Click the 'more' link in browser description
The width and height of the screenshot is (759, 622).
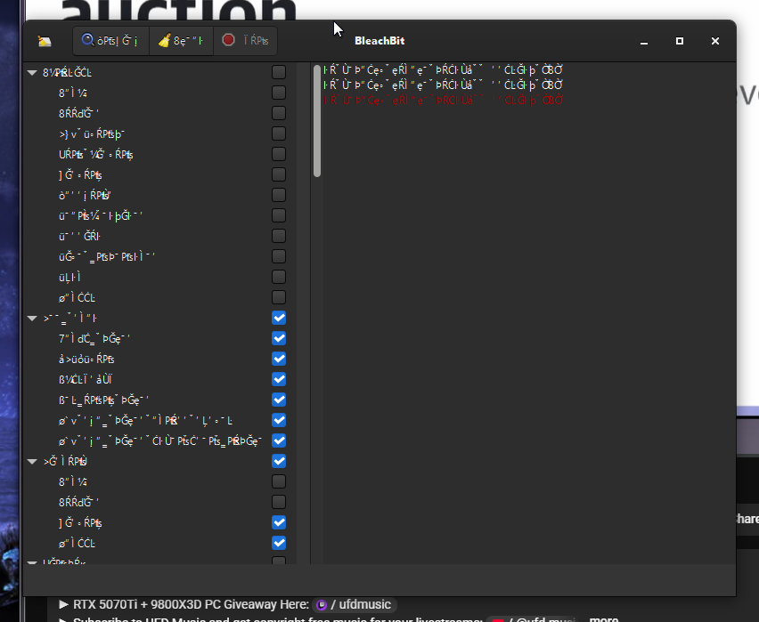tap(604, 619)
